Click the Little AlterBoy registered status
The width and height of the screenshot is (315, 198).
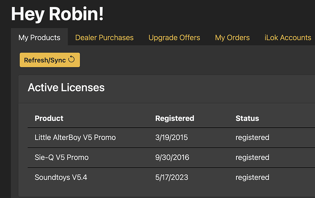click(252, 137)
